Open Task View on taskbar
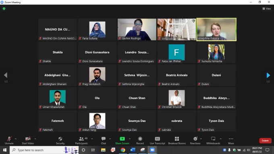 click(x=93, y=150)
